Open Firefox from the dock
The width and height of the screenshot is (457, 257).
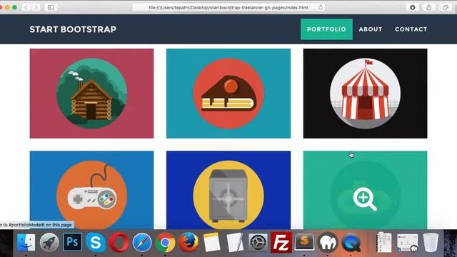point(189,242)
